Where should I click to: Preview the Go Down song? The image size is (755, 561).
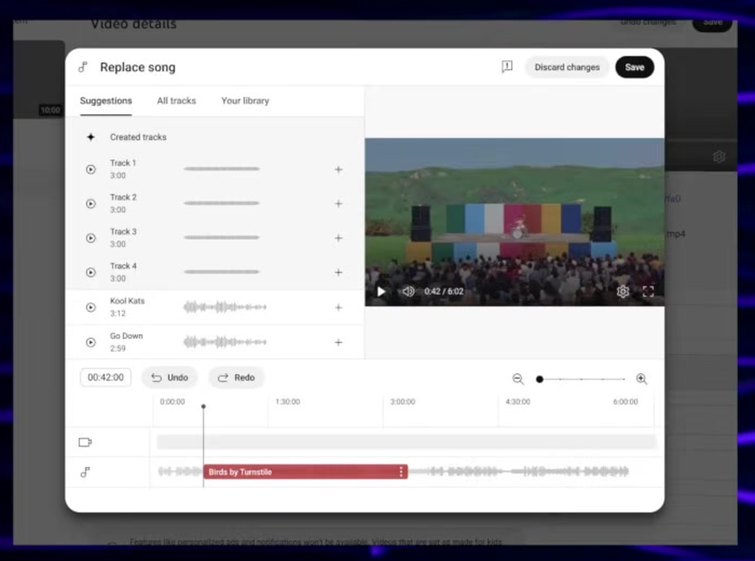click(x=91, y=343)
